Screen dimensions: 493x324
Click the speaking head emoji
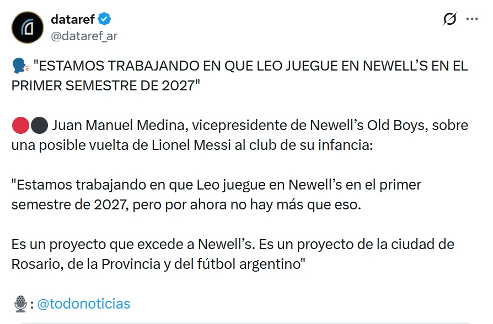(x=19, y=67)
